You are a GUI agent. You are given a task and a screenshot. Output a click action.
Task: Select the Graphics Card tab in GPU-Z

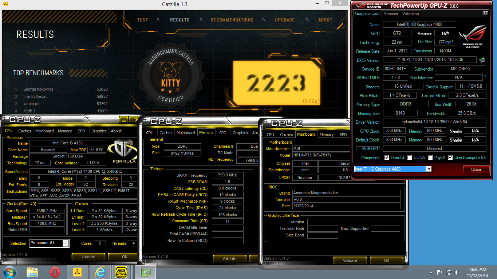click(x=367, y=13)
